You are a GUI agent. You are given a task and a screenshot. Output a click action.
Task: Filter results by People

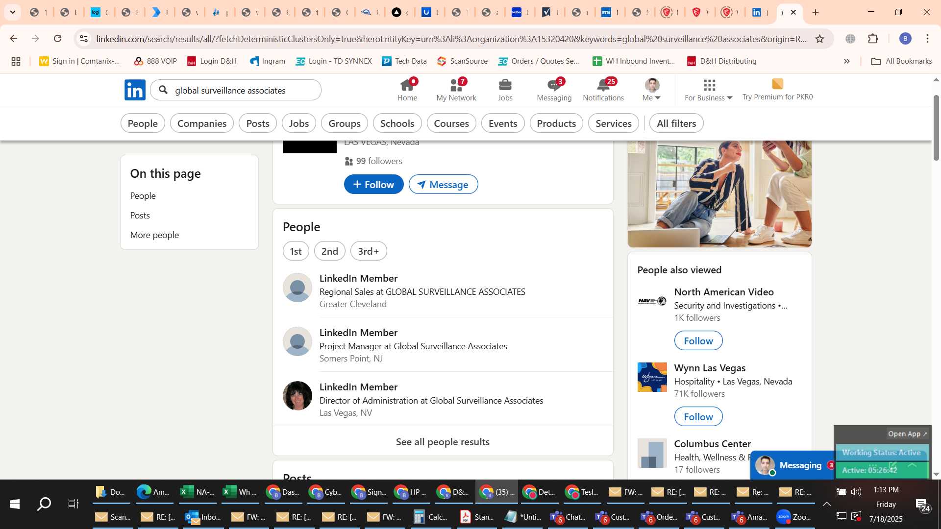(143, 123)
